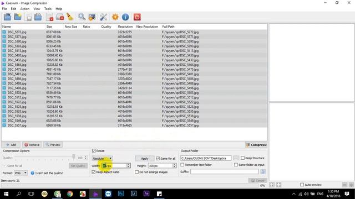The width and height of the screenshot is (355, 199).
Task: Click the blue info icon by quality message
Action: tap(32, 173)
